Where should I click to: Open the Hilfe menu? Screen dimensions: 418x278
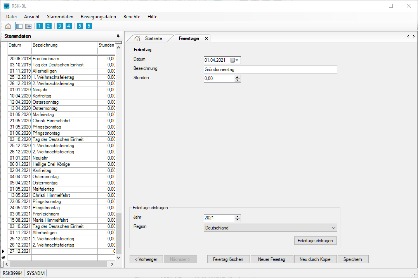point(152,17)
